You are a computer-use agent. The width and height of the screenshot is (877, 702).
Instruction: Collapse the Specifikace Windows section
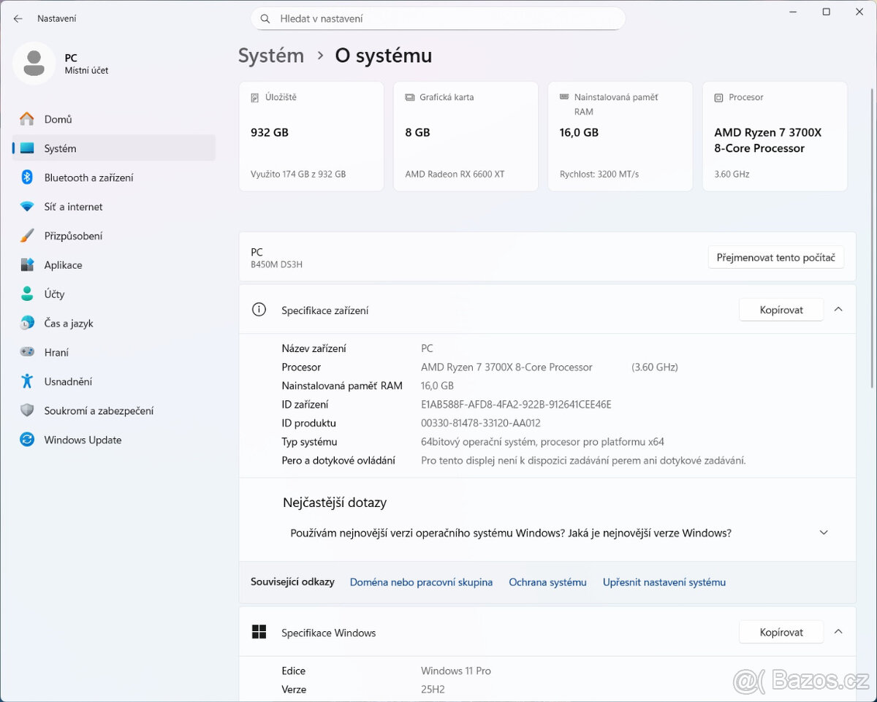[x=838, y=631]
